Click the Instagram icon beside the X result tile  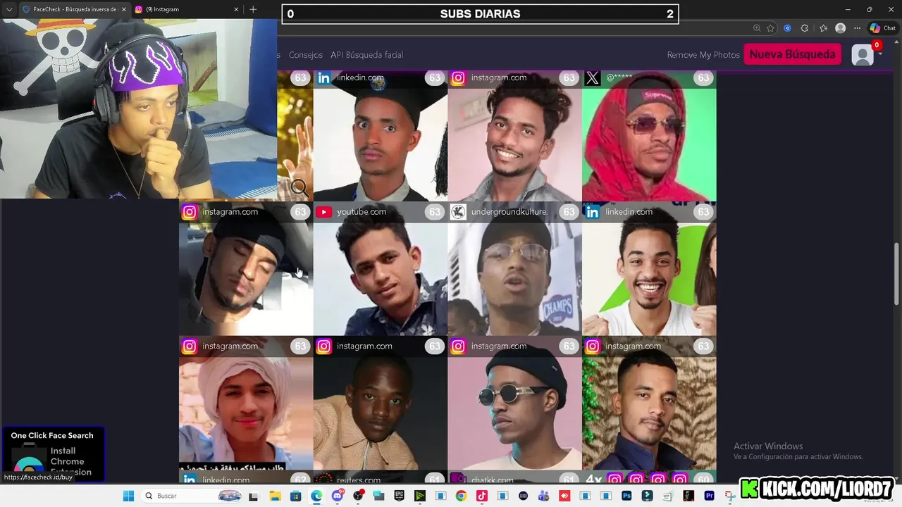pyautogui.click(x=458, y=78)
